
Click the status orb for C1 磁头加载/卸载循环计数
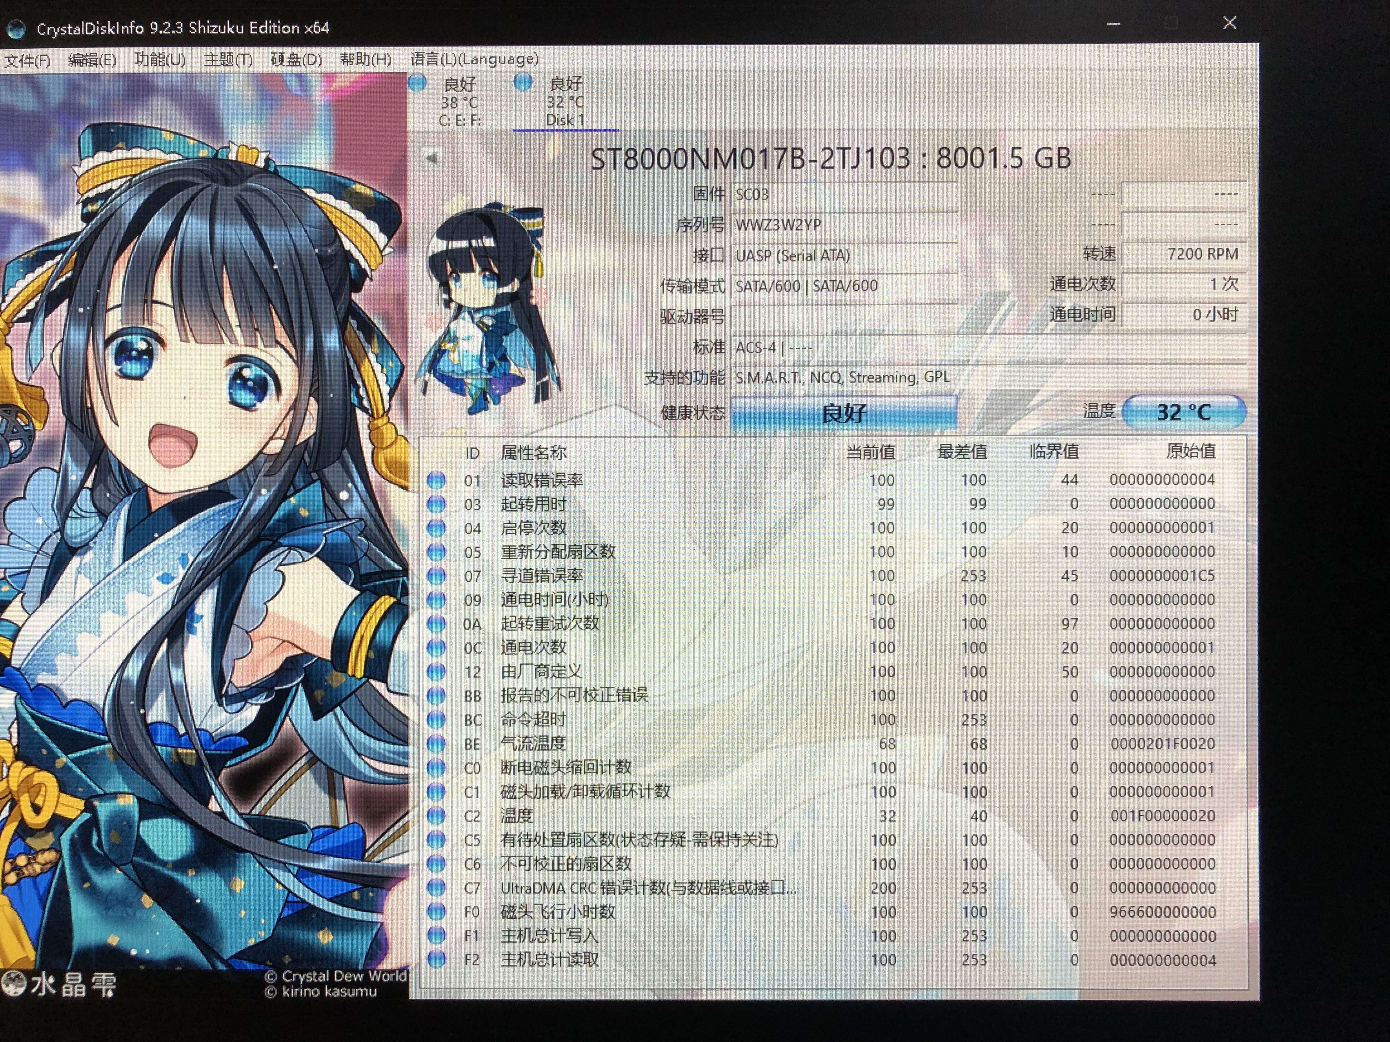coord(436,791)
